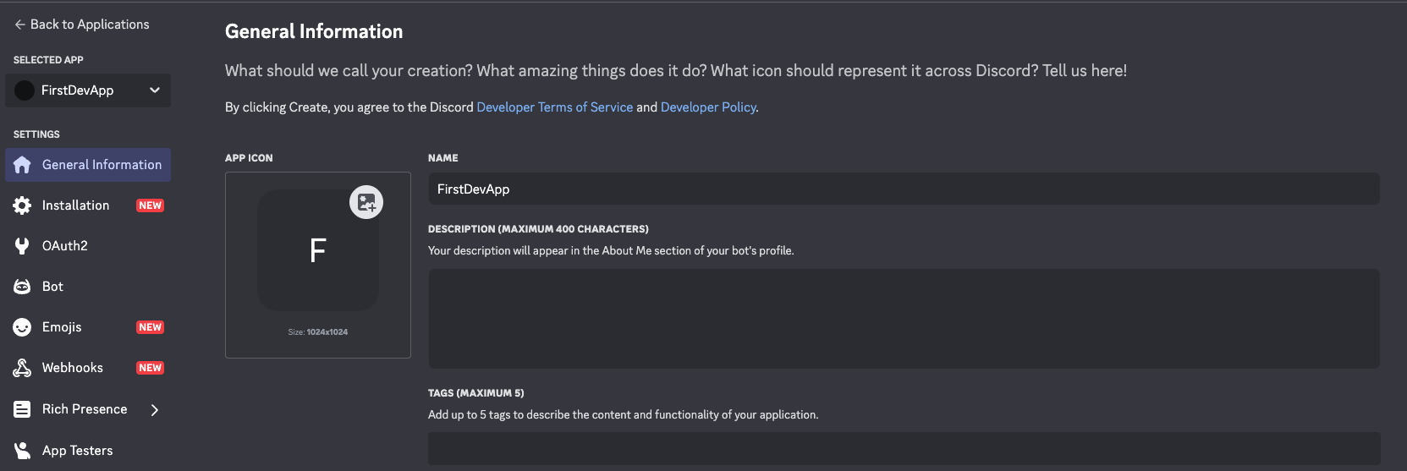The image size is (1407, 471).
Task: Click the Back to Applications link
Action: tap(90, 25)
